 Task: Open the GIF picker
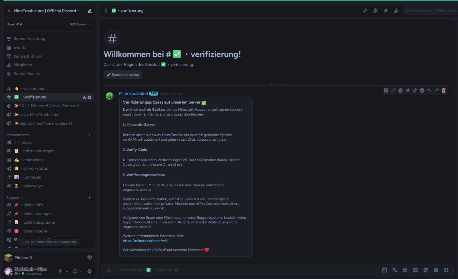[x=415, y=270]
